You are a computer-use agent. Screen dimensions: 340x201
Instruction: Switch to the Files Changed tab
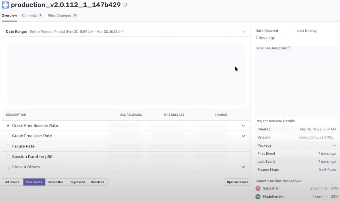[x=62, y=15]
